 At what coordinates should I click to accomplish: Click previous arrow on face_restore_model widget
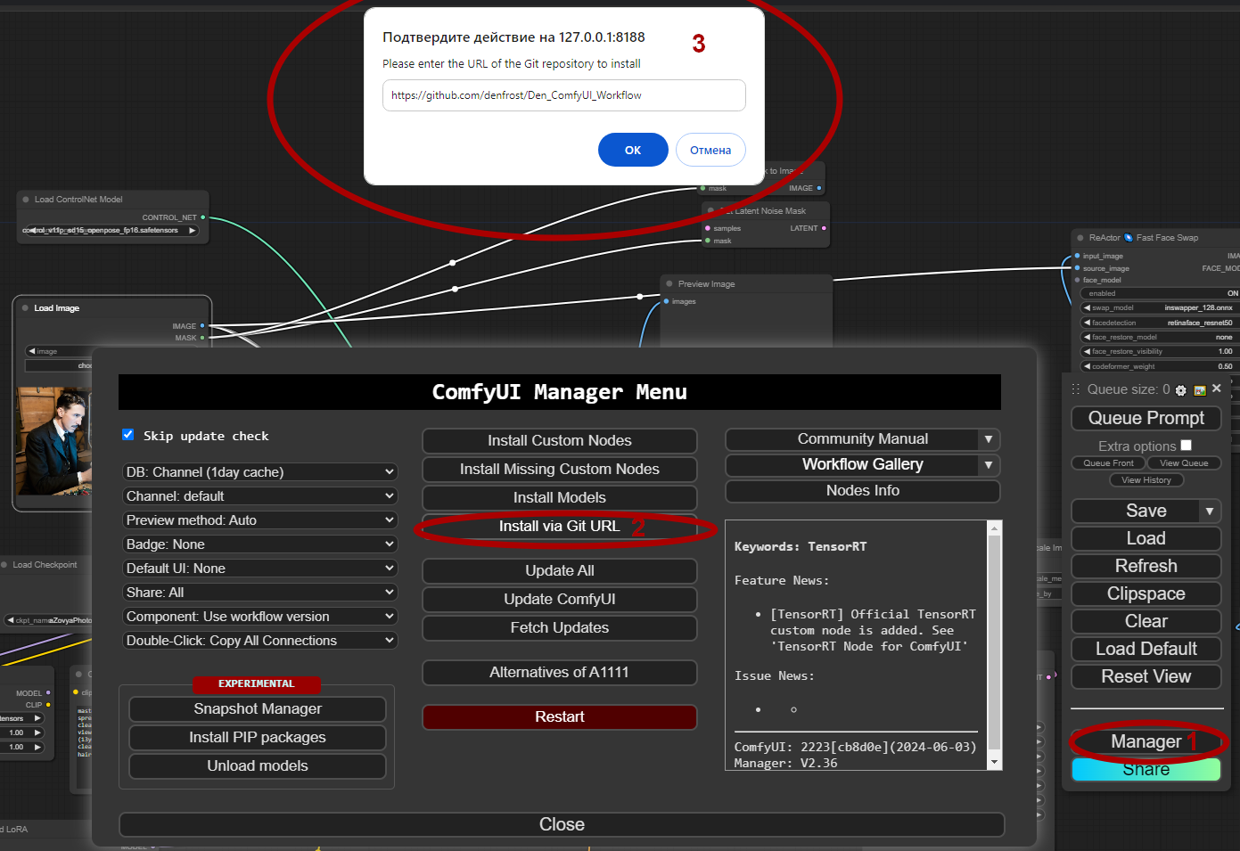point(1087,337)
